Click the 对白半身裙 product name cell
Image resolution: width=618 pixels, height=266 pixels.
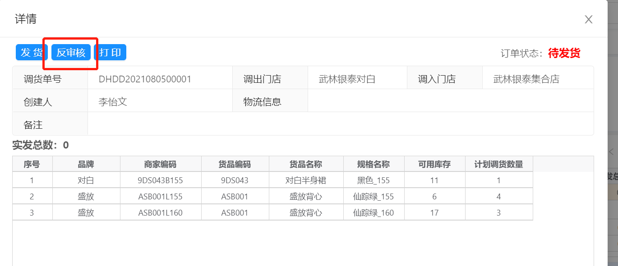[306, 180]
